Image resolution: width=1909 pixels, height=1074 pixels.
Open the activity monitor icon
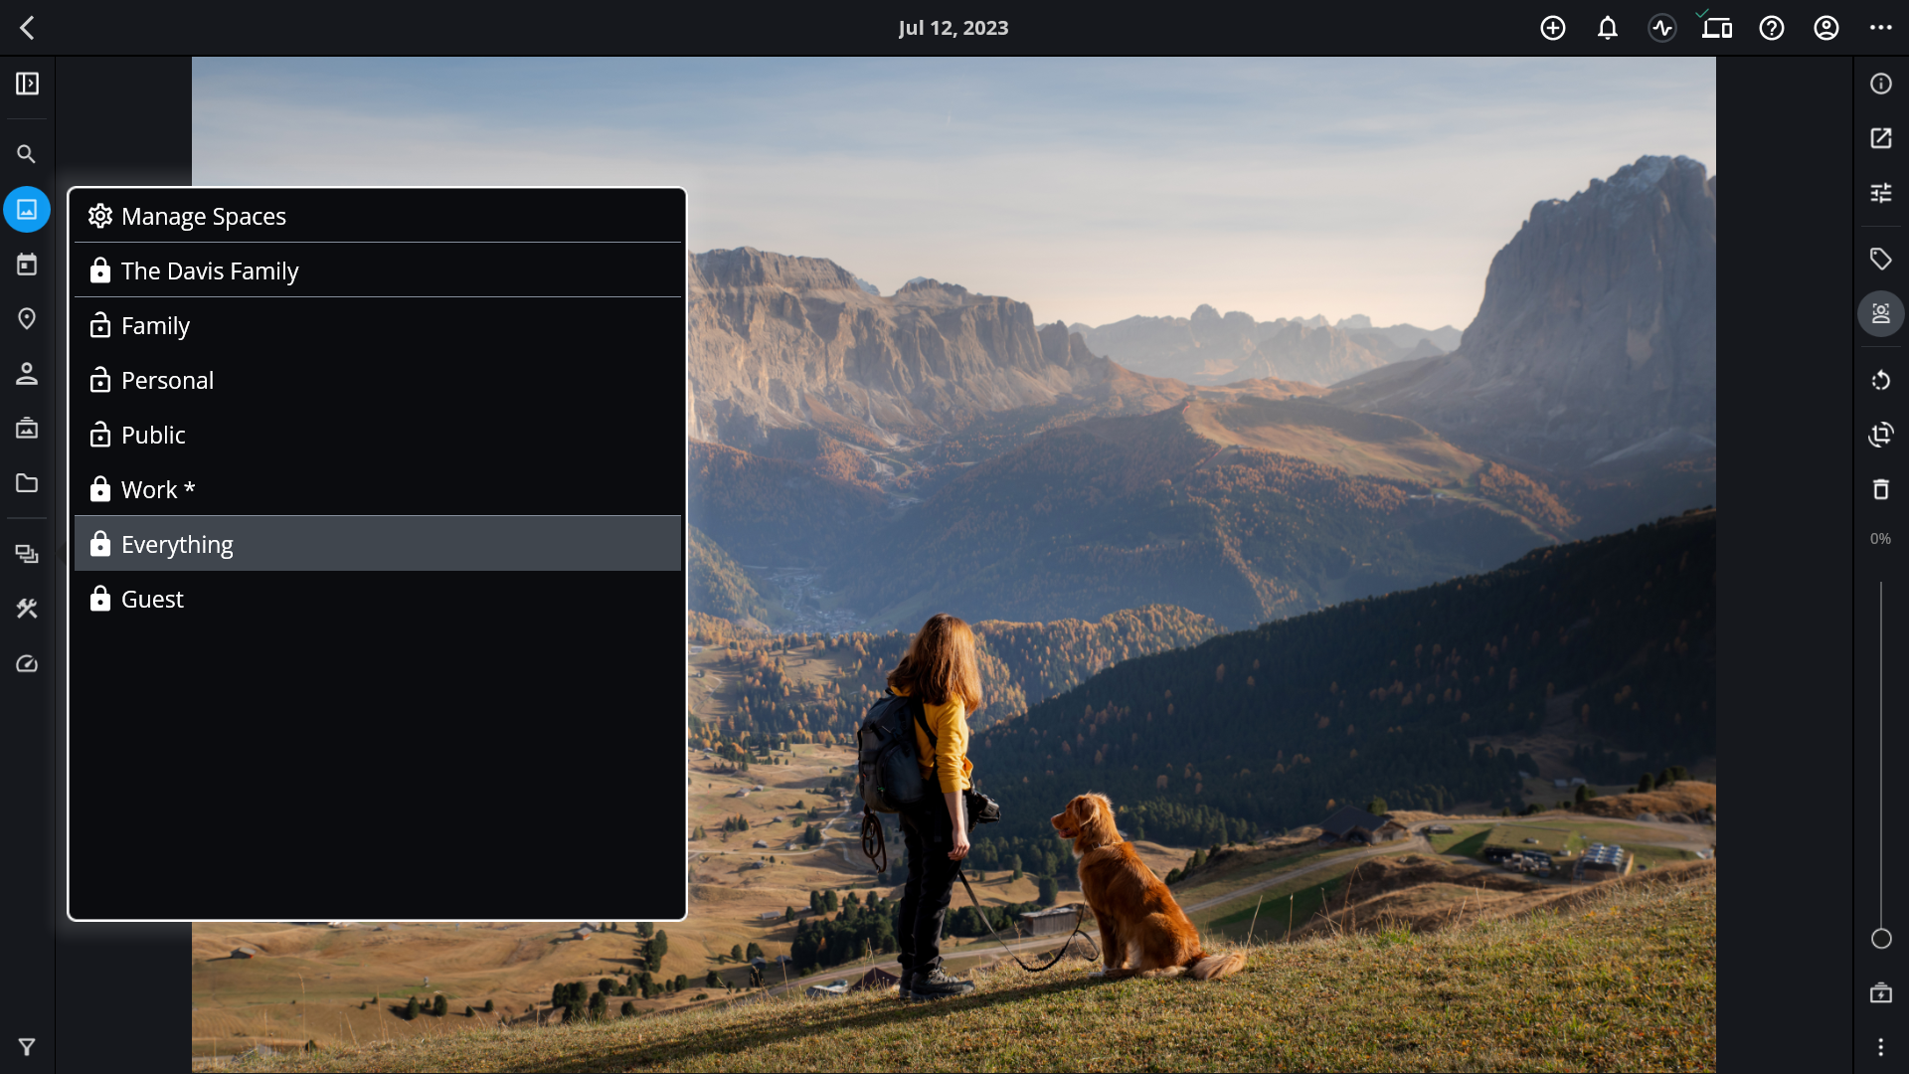(x=1662, y=28)
